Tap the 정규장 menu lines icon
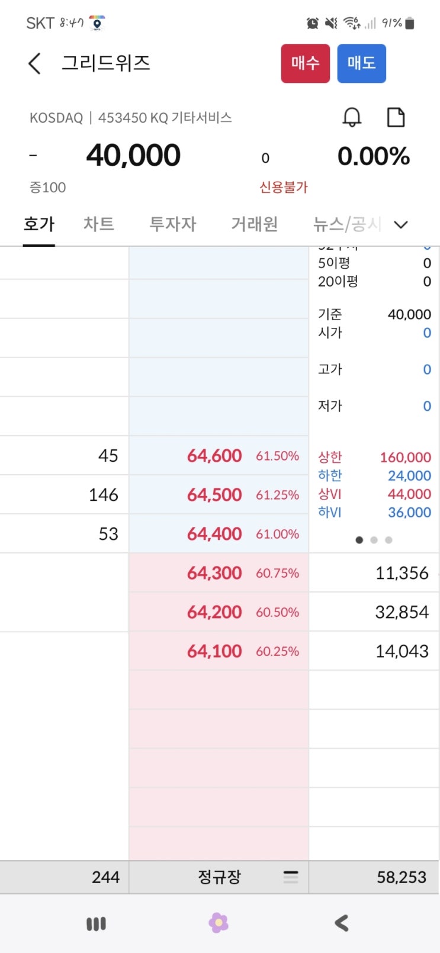This screenshot has height=953, width=440. [291, 877]
